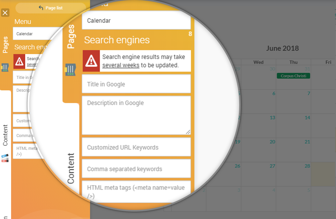Close the editor panel with the X icon
The width and height of the screenshot is (336, 219).
(x=5, y=13)
